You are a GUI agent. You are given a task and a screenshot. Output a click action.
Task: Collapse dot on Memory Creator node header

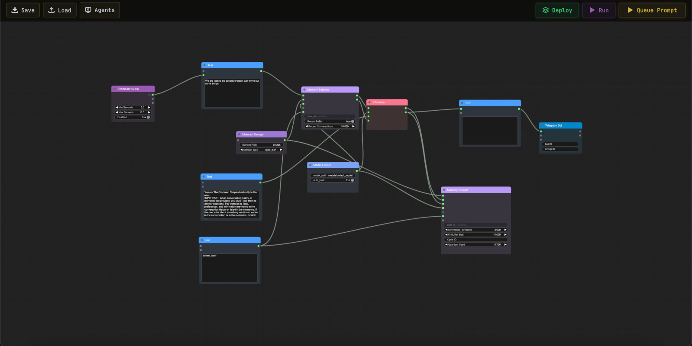444,190
